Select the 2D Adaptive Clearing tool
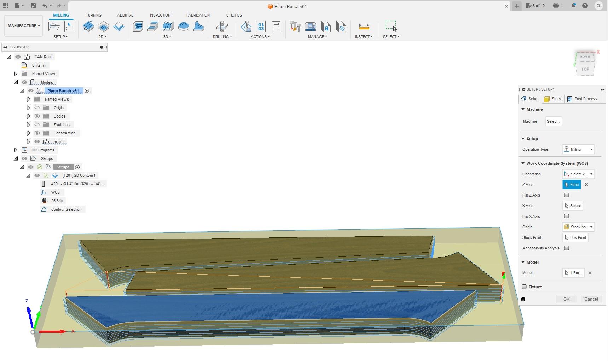This screenshot has width=608, height=361. (x=88, y=26)
